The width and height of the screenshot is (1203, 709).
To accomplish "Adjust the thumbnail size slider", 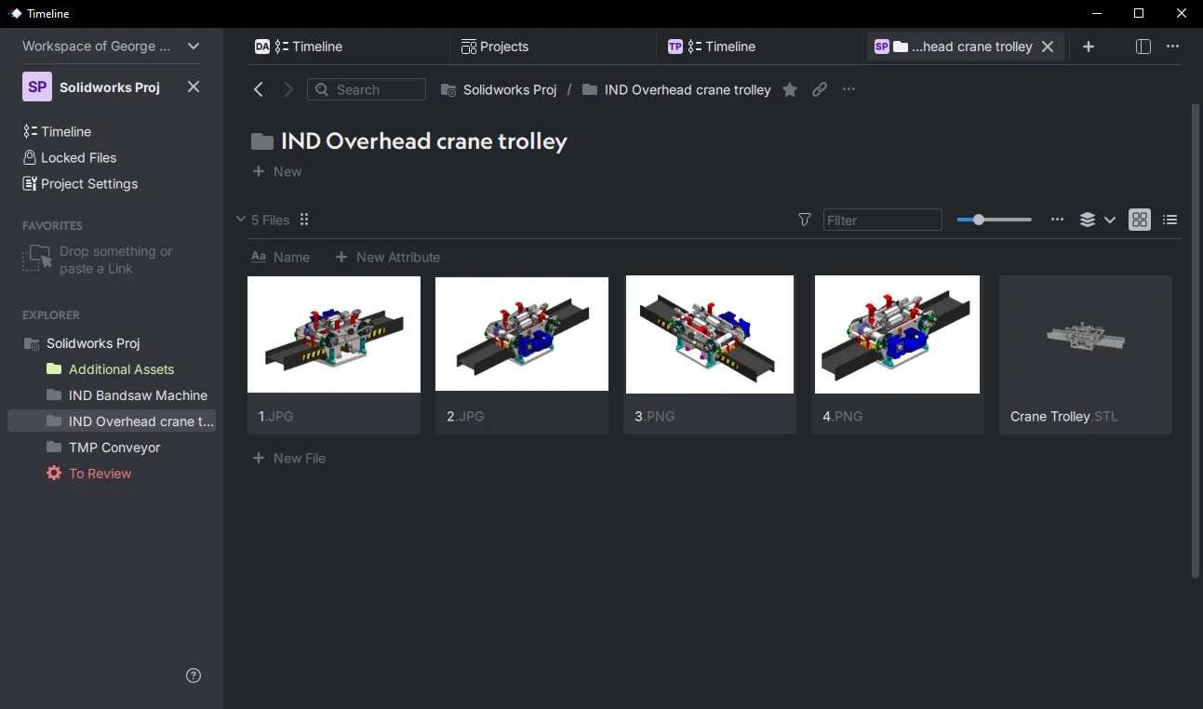I will 978,220.
